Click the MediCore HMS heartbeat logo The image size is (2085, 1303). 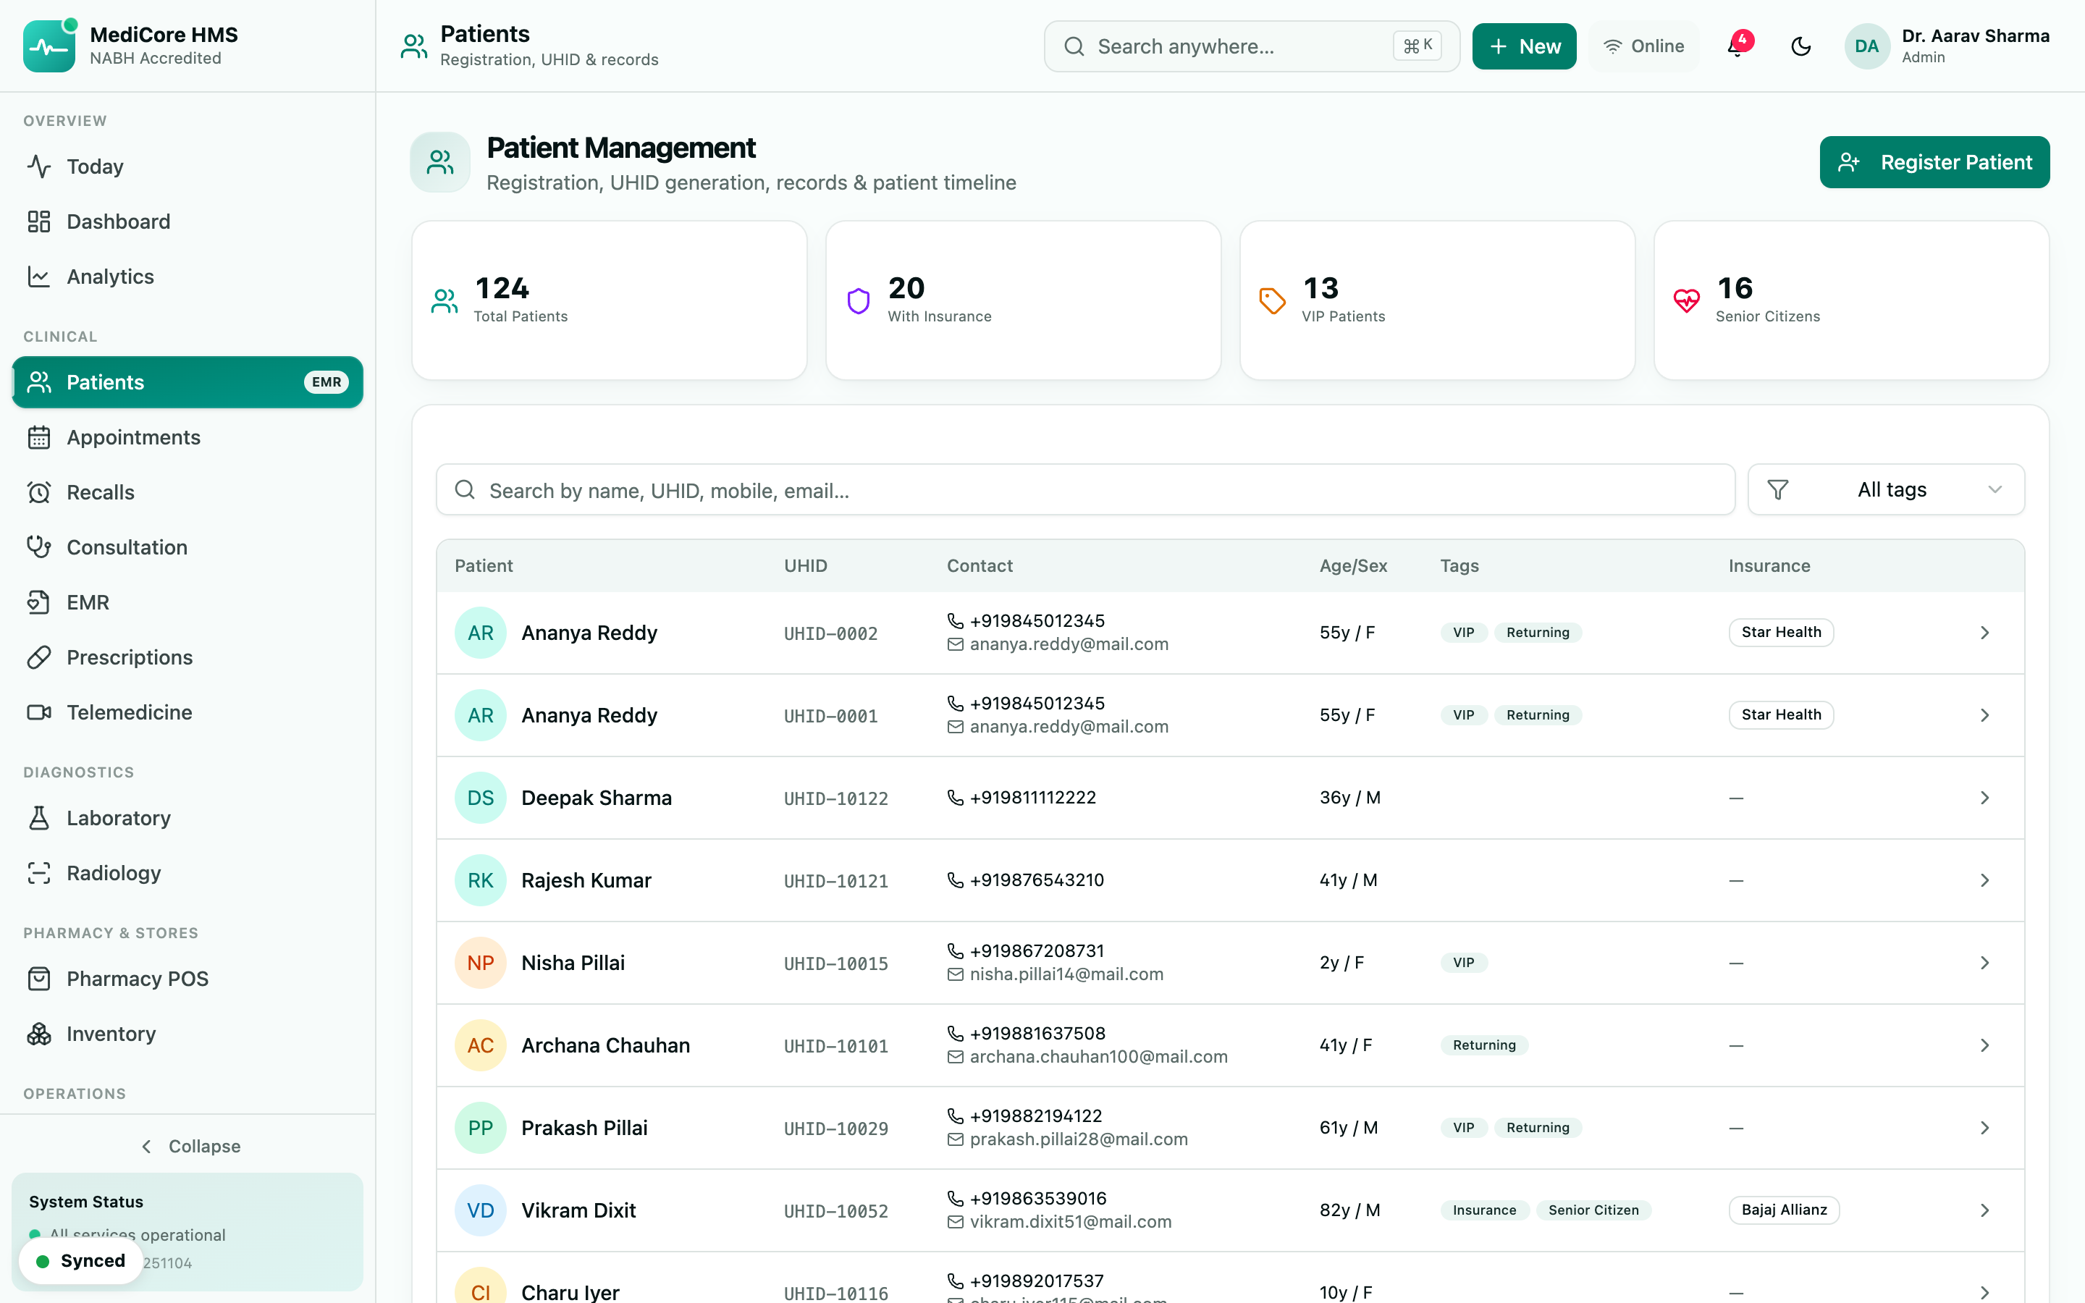(49, 46)
